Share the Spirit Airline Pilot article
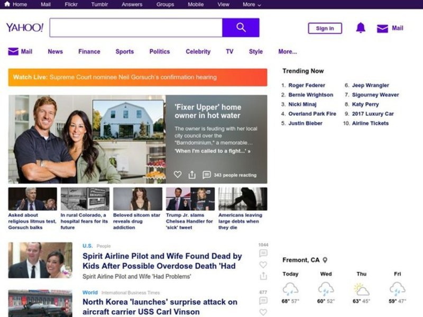The height and width of the screenshot is (317, 423). pos(263,276)
